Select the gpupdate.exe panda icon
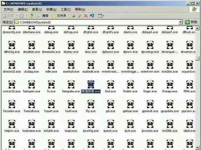The width and height of the screenshot is (201, 150). (170, 104)
